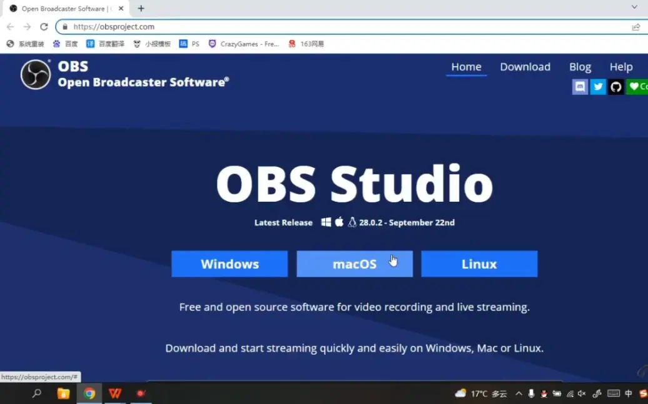Image resolution: width=648 pixels, height=404 pixels.
Task: Open the GitHub icon link
Action: click(615, 87)
